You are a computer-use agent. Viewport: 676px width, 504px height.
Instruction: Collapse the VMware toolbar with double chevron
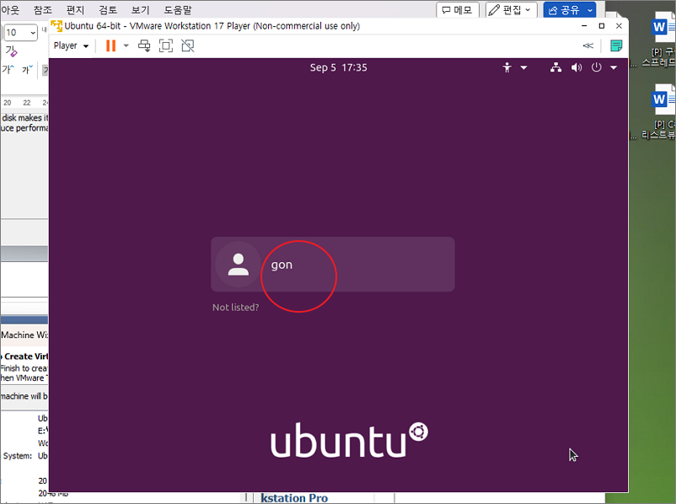pos(589,46)
